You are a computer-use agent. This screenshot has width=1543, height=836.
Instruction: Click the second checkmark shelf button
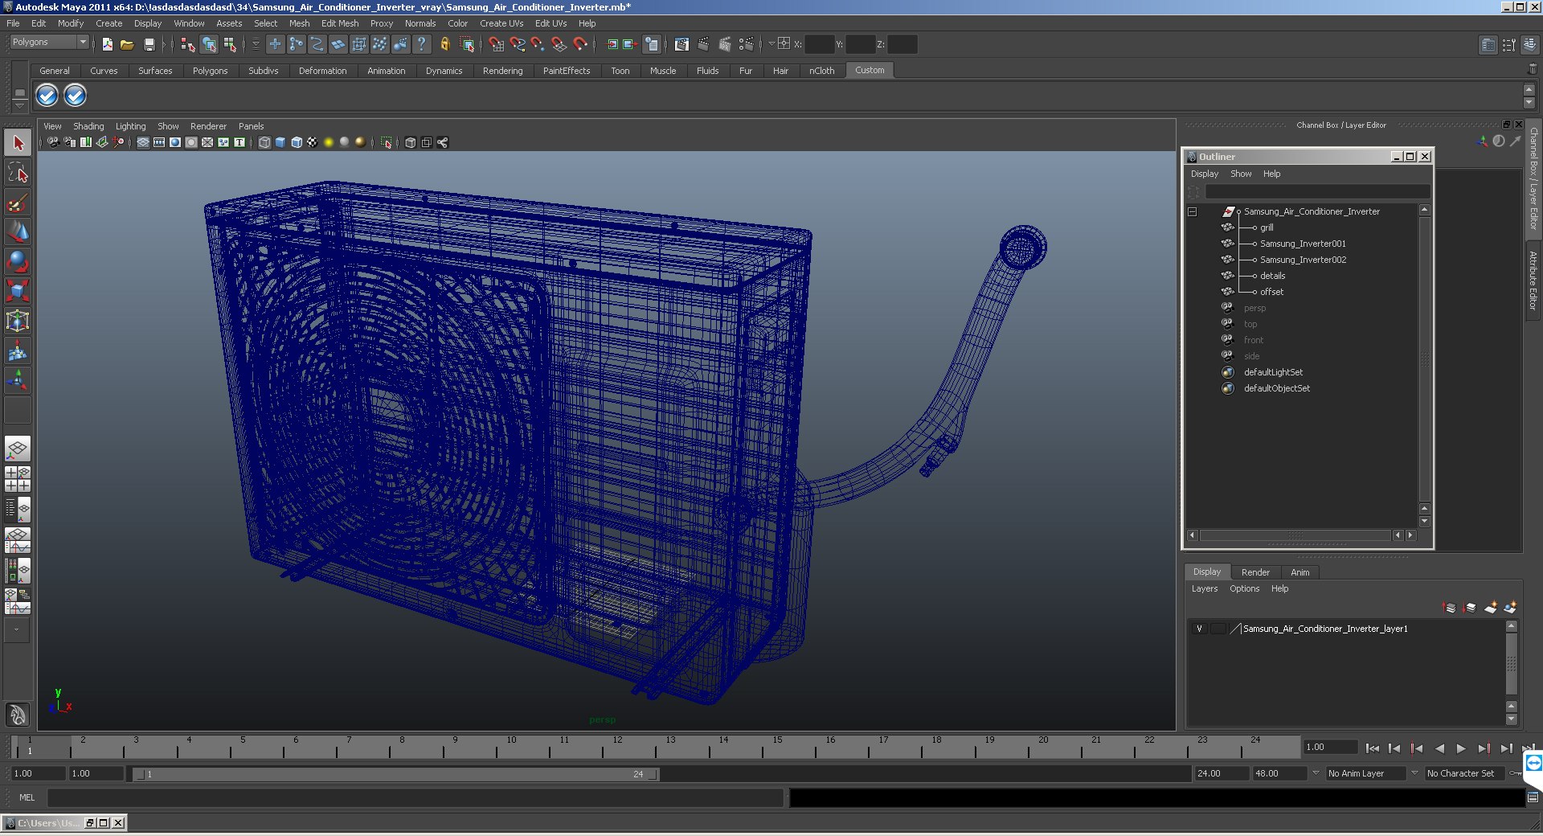75,96
